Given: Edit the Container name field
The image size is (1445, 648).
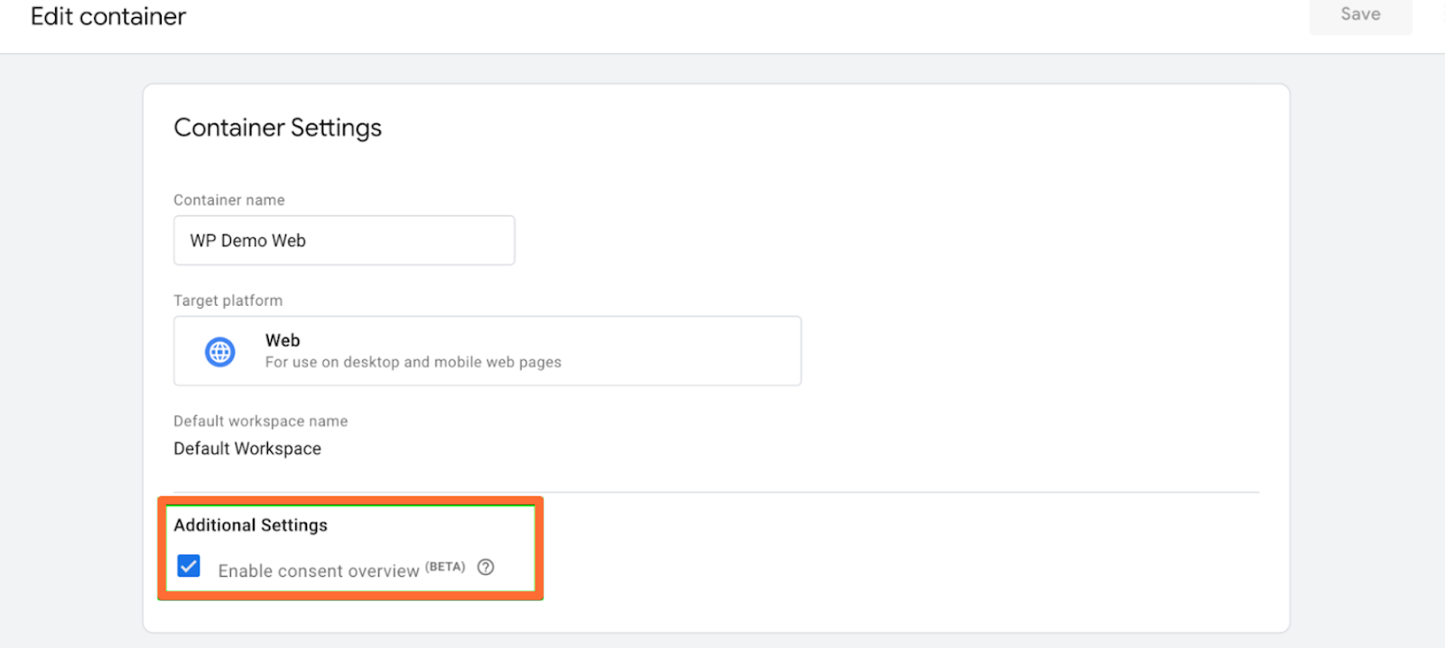Looking at the screenshot, I should coord(344,240).
